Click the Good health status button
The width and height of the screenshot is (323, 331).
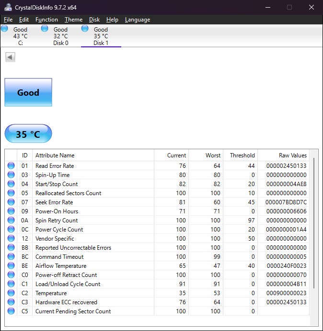pos(28,92)
